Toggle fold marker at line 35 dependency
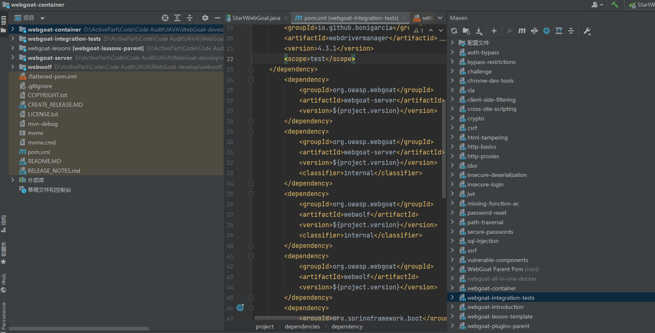 (x=251, y=193)
